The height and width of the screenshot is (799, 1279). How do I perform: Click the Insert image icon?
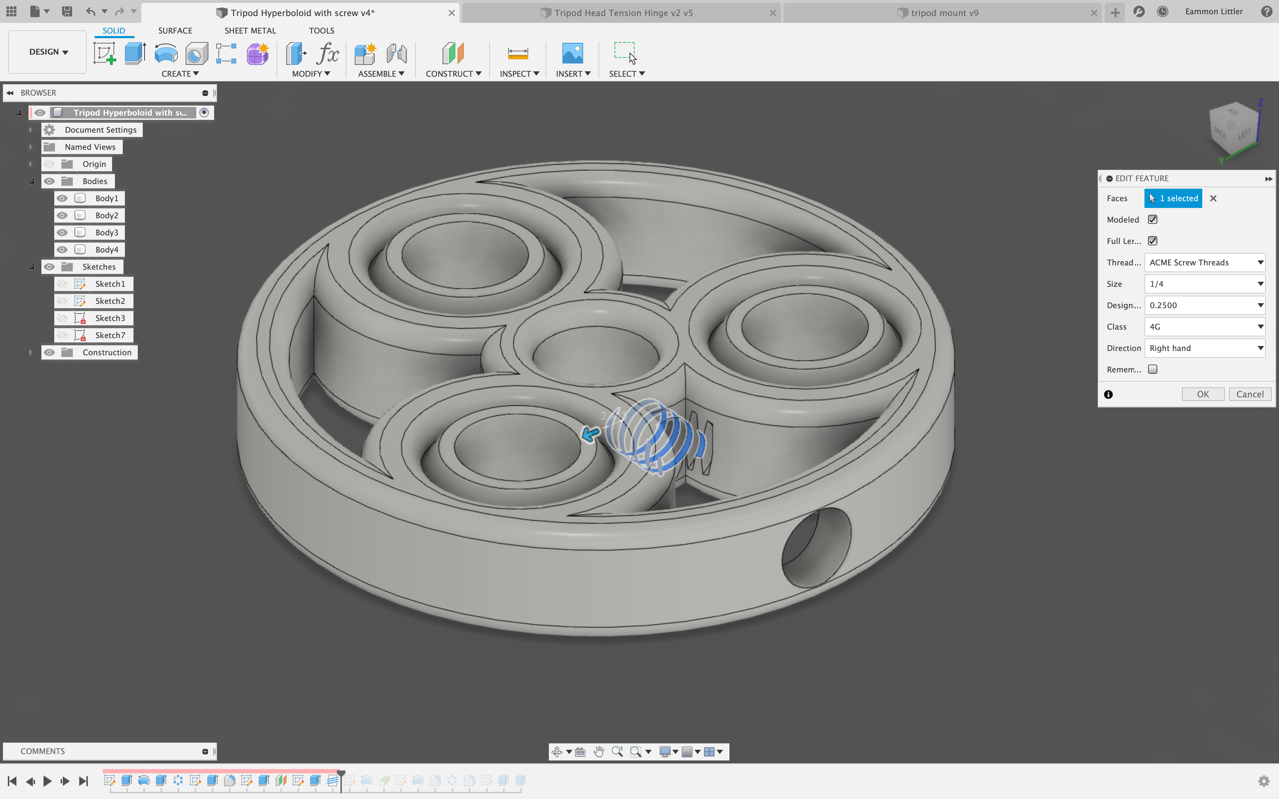click(x=572, y=53)
